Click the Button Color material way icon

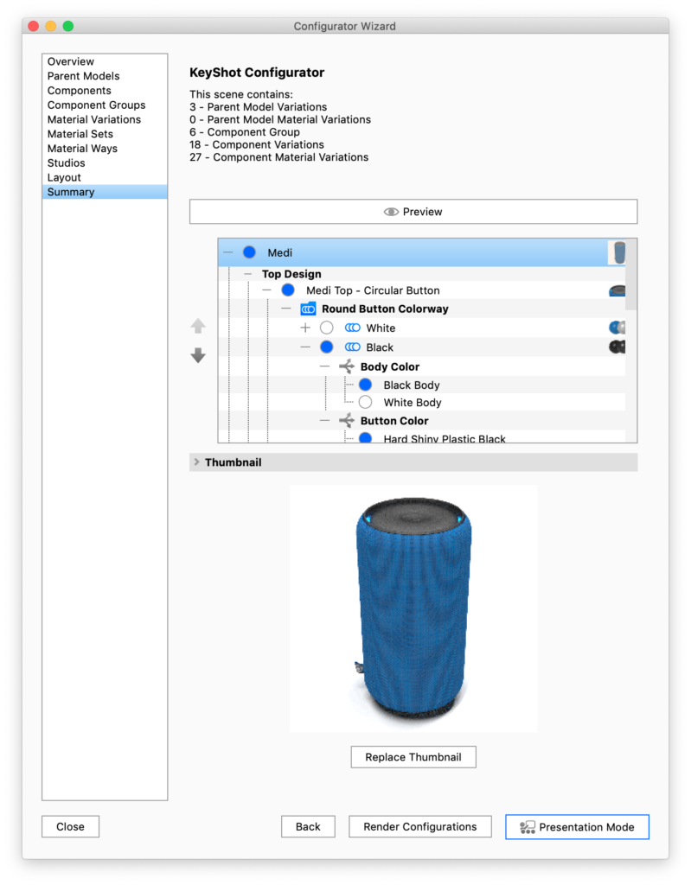(x=347, y=421)
